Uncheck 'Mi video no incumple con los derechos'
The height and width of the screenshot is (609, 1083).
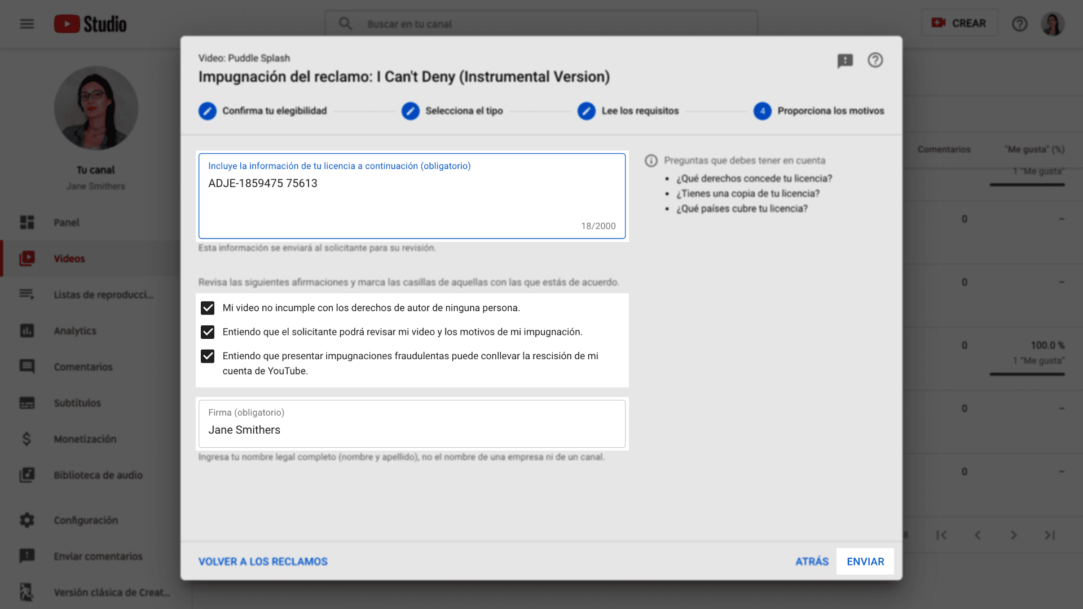click(x=208, y=308)
